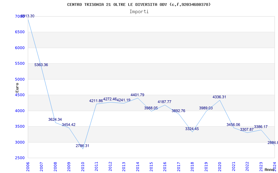Image resolution: width=278 pixels, height=173 pixels.
Task: Click the 5500 y-axis value
Action: (x=20, y=63)
